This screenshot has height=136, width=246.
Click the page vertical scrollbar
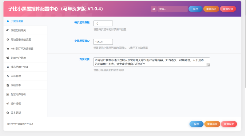tap(245, 44)
